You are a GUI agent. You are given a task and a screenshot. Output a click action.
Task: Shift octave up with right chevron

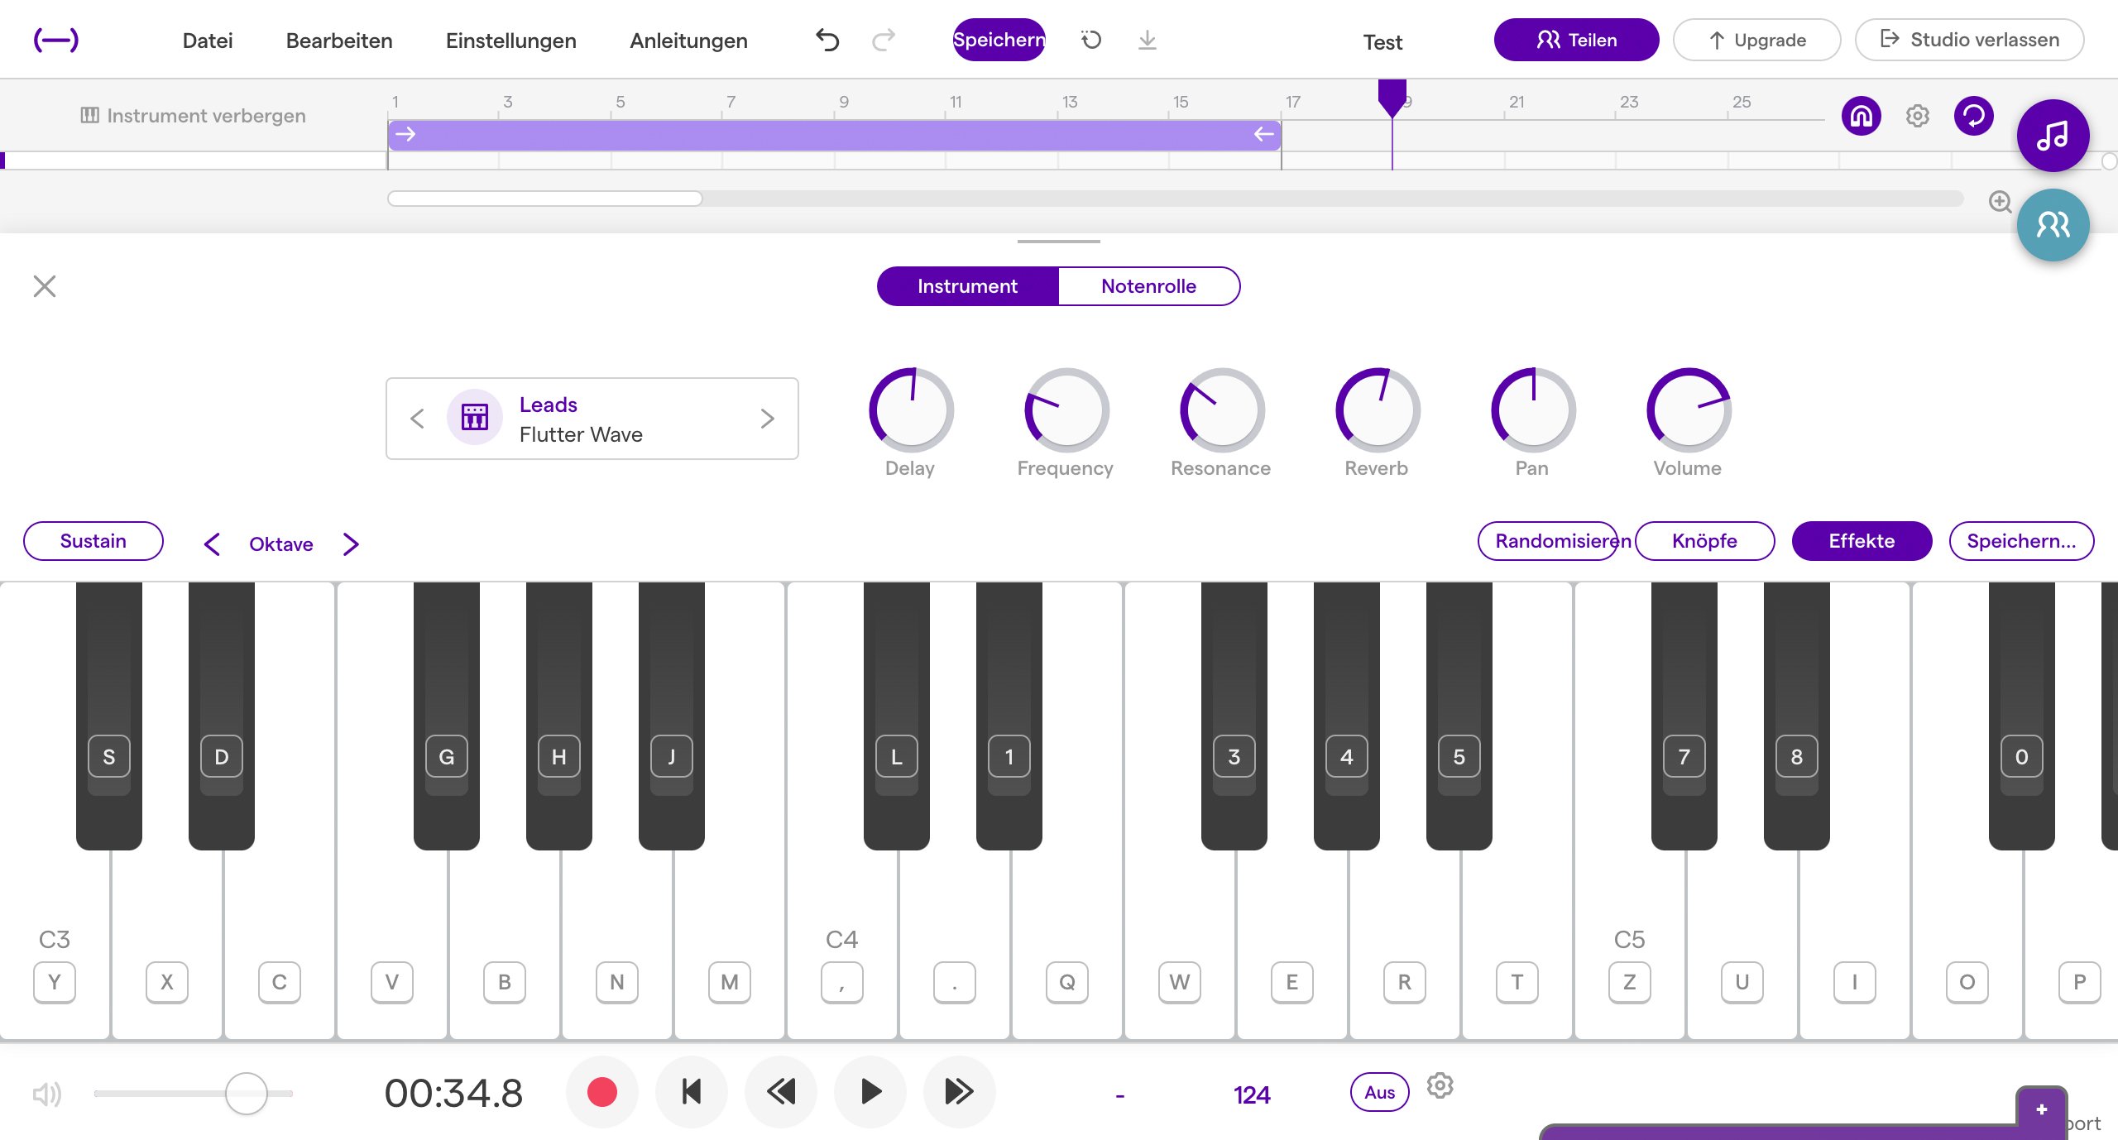point(351,544)
